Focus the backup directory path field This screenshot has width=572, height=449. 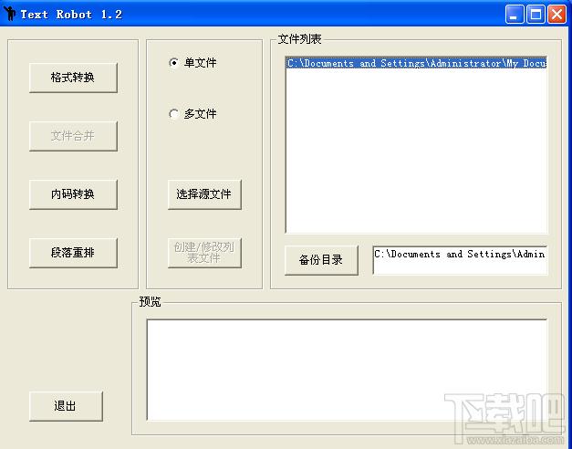coord(459,259)
